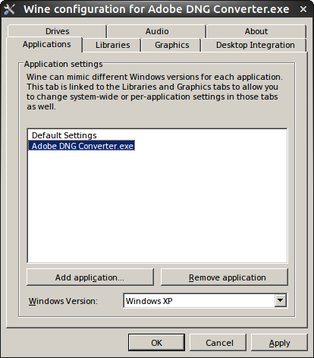
Task: Click the Add application... button
Action: click(x=90, y=277)
